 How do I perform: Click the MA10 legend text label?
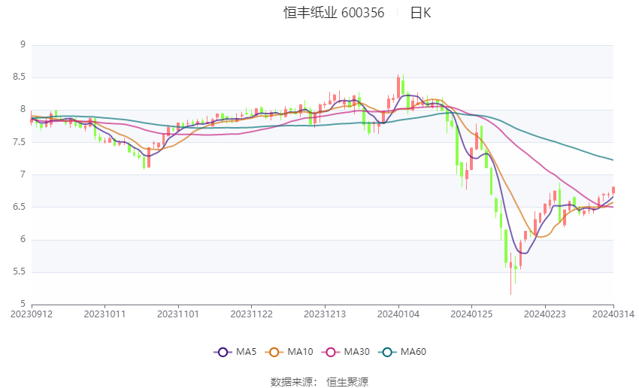click(301, 352)
